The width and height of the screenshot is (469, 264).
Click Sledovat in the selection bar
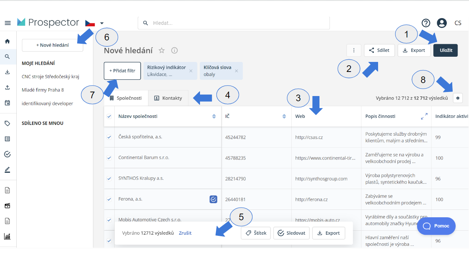pyautogui.click(x=292, y=233)
